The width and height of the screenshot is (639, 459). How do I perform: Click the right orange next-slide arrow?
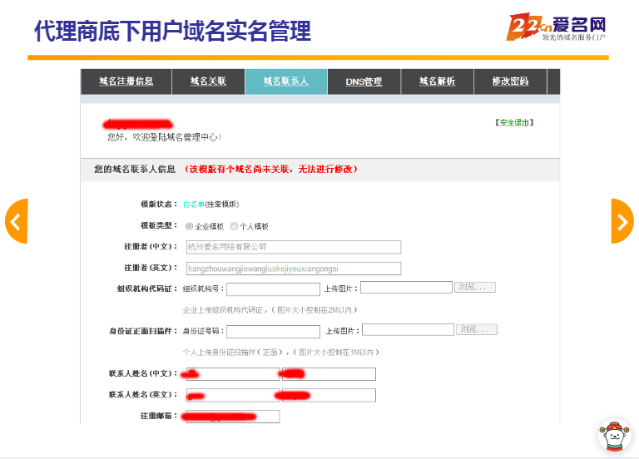pos(622,221)
